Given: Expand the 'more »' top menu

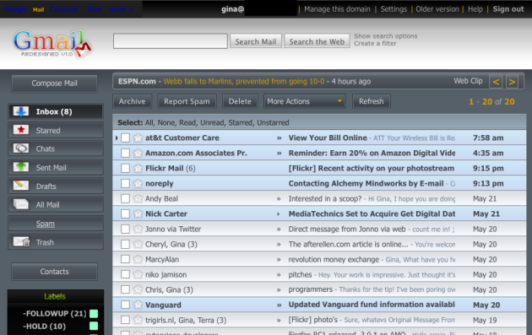Looking at the screenshot, I should [x=121, y=9].
